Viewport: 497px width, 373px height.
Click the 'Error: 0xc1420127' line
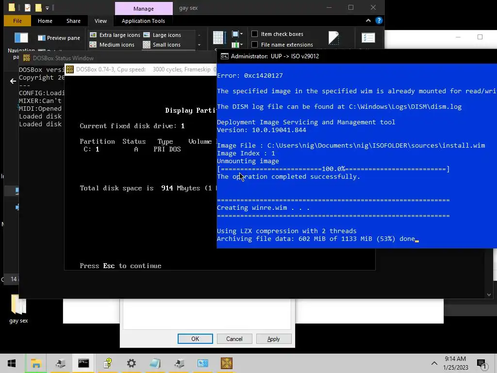250,75
